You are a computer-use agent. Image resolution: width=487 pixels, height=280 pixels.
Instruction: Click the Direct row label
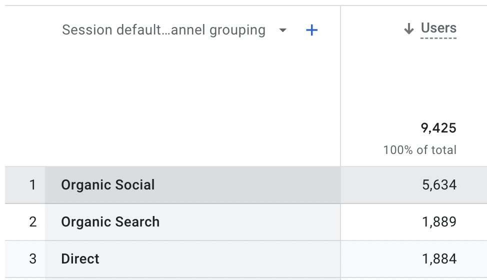[x=80, y=259]
